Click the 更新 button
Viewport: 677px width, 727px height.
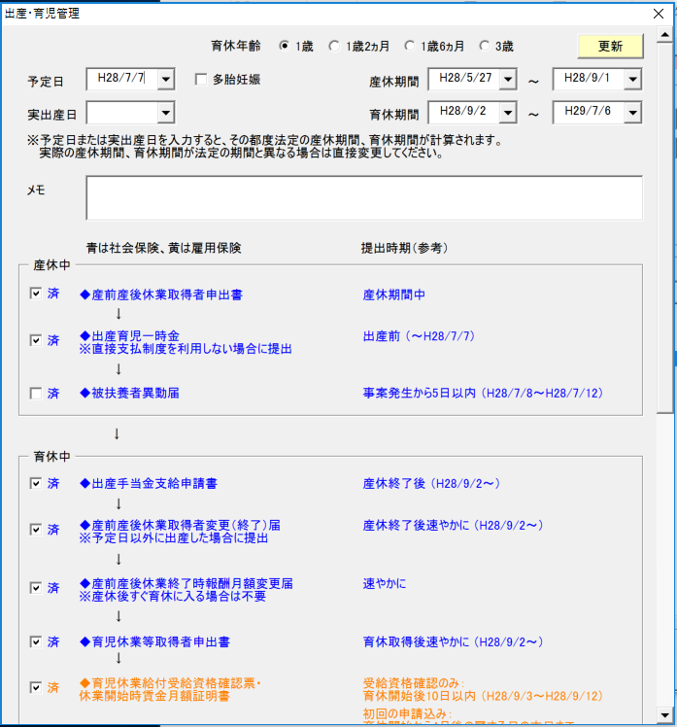coord(610,46)
